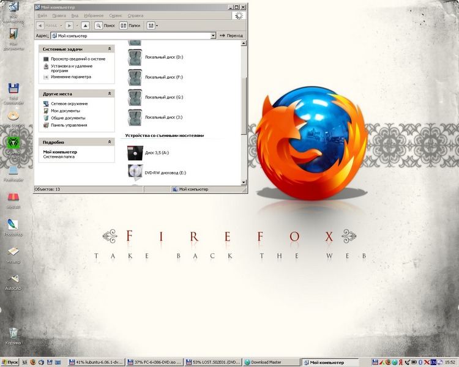Open the Поиск (Search) toolbar button
The width and height of the screenshot is (459, 367).
(105, 26)
